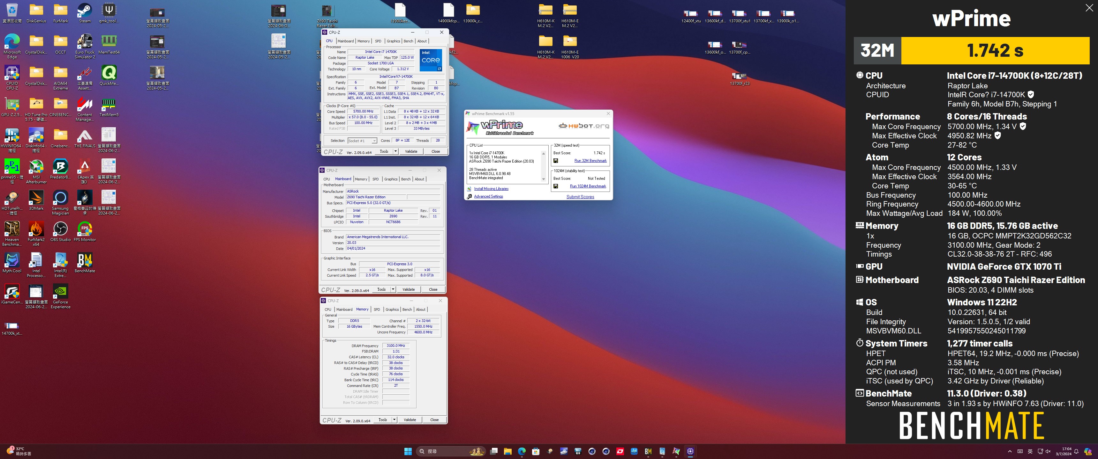Select CPU tab in bottom CPU-Z window
Viewport: 1098px width, 459px height.
pyautogui.click(x=328, y=310)
